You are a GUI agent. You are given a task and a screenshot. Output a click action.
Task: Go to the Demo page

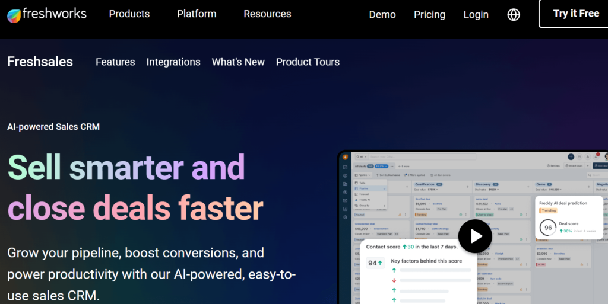pos(382,15)
